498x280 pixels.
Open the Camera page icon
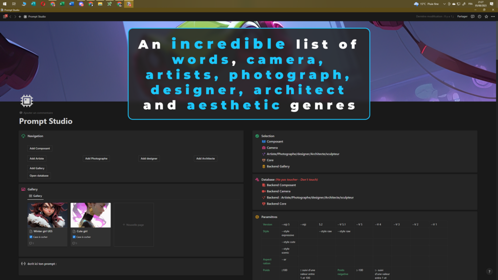point(264,148)
